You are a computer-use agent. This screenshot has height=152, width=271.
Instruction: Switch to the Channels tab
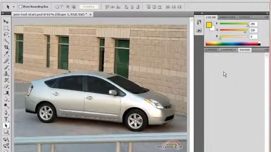coord(228,50)
